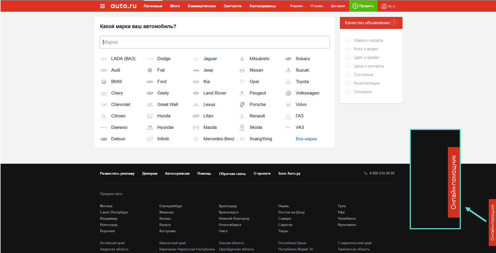Image resolution: width=496 pixels, height=253 pixels.
Task: Open Республика Крым region link
Action: (x=292, y=243)
